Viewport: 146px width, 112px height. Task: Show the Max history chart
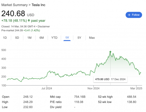[92, 38]
